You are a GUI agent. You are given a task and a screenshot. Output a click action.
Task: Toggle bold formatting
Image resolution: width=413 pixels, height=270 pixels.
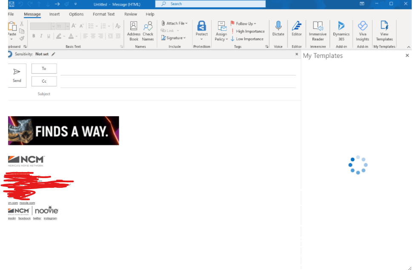(34, 36)
